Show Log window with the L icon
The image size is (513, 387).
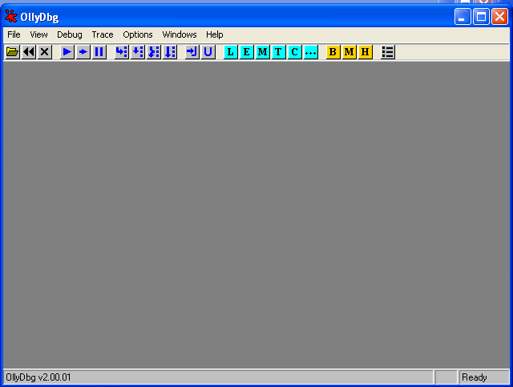[x=231, y=52]
